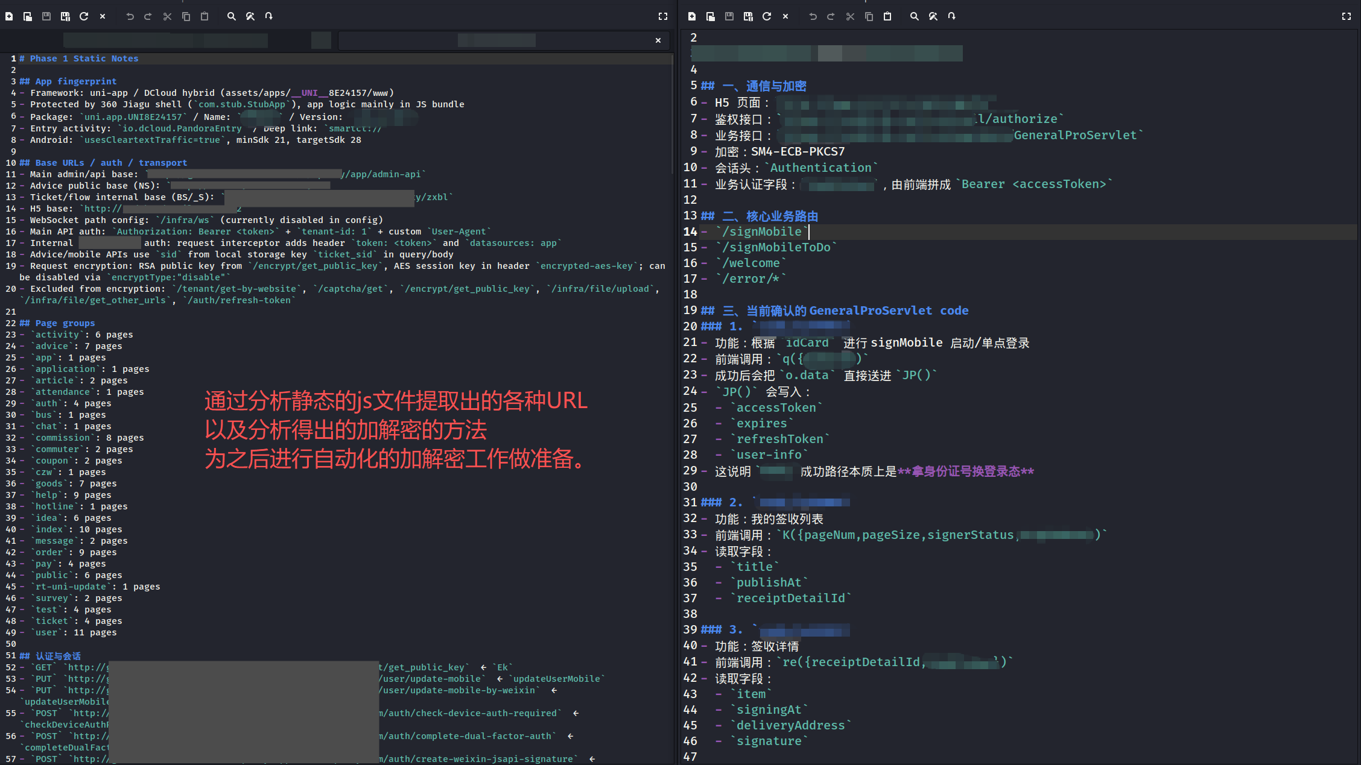The image size is (1361, 765).
Task: Click Save As icon in right editor
Action: (x=748, y=16)
